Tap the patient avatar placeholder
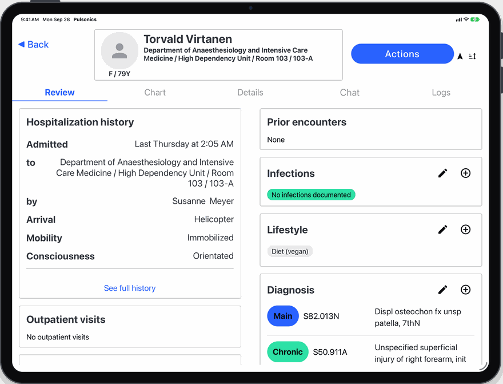The height and width of the screenshot is (384, 503). pyautogui.click(x=119, y=50)
